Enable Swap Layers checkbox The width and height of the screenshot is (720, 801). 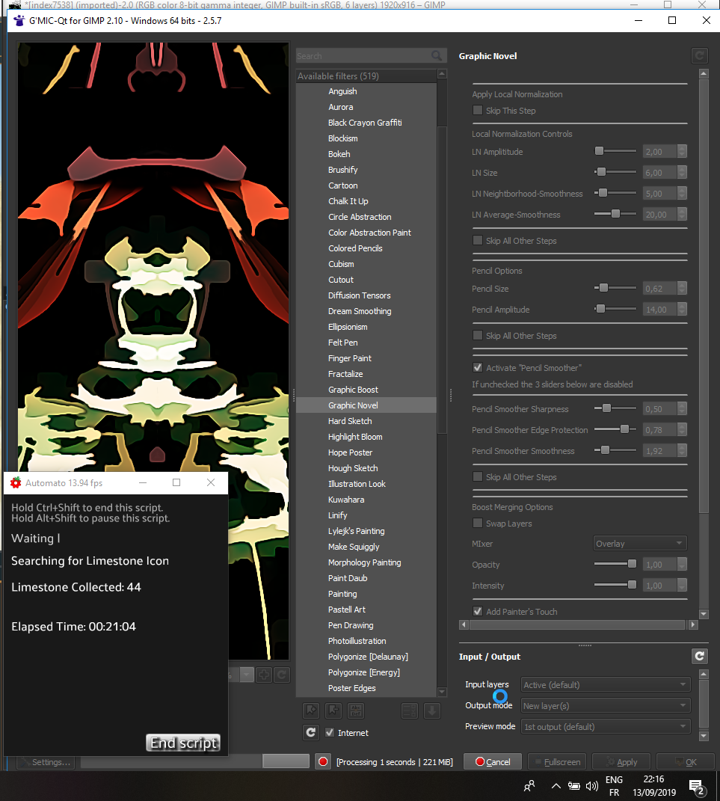[478, 523]
